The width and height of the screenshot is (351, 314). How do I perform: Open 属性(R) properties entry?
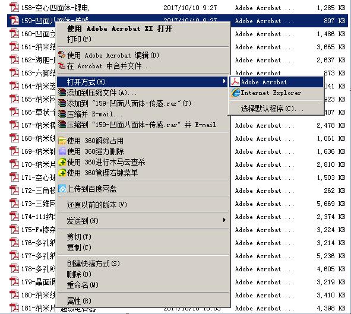coord(79,301)
